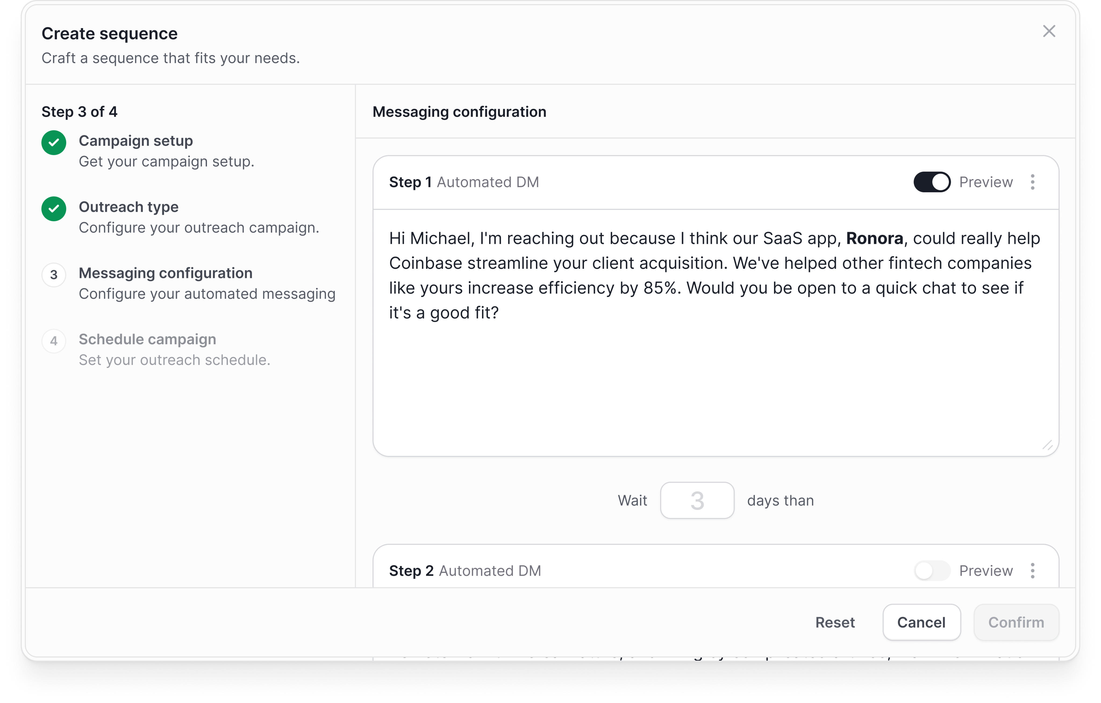Grab the message box resize handle
The width and height of the screenshot is (1101, 703).
(x=1047, y=445)
